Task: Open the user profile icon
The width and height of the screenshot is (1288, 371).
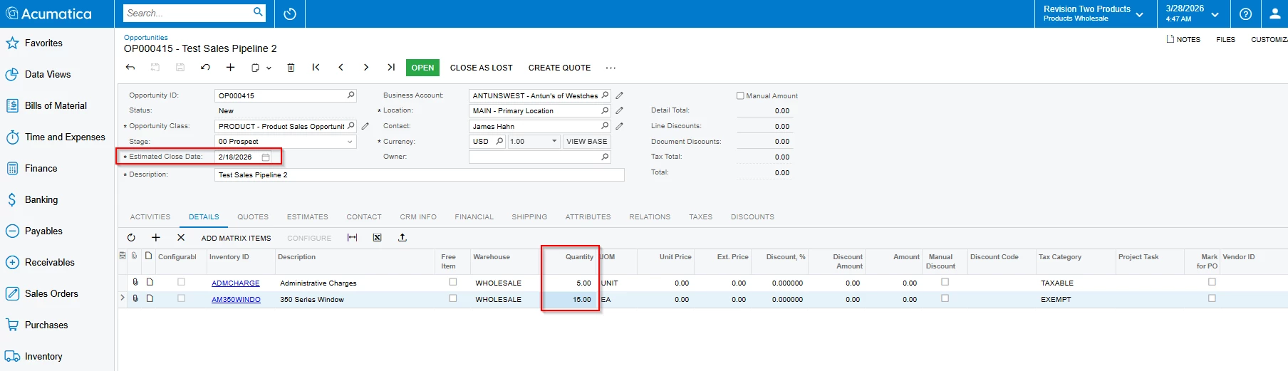Action: click(1274, 14)
